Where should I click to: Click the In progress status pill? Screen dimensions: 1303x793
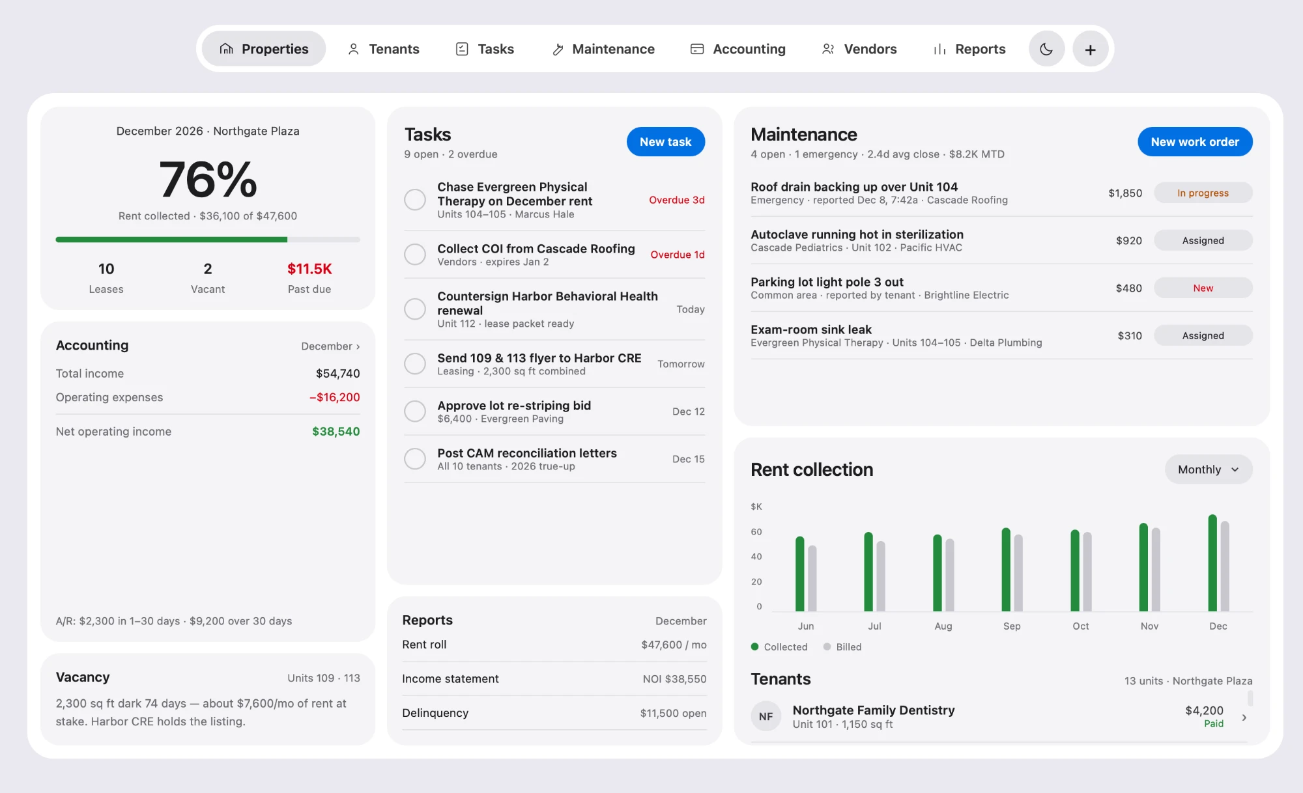pyautogui.click(x=1203, y=193)
